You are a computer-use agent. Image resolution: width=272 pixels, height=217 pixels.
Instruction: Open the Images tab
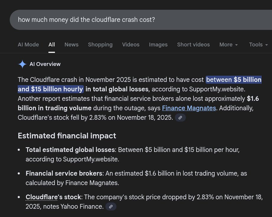(158, 45)
